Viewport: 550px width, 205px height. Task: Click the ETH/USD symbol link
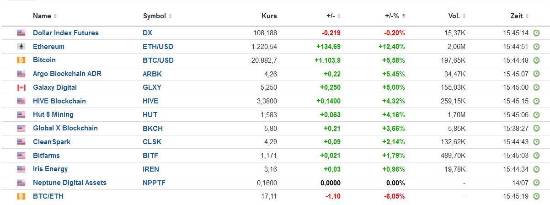coord(158,47)
